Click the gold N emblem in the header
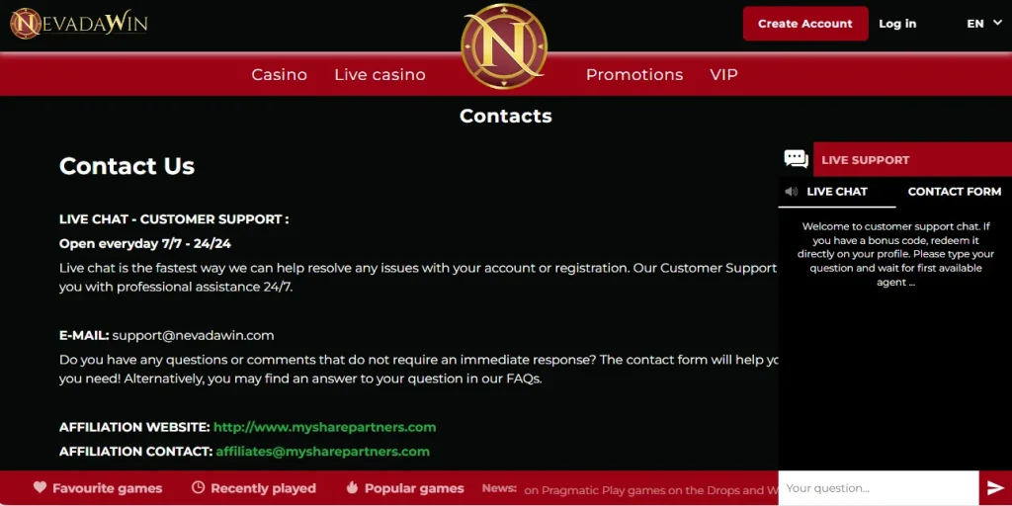 pos(504,45)
